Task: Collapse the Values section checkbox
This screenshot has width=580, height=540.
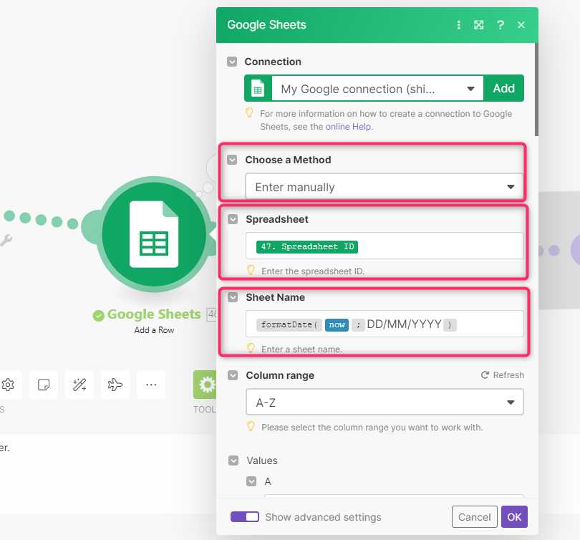Action: [233, 461]
